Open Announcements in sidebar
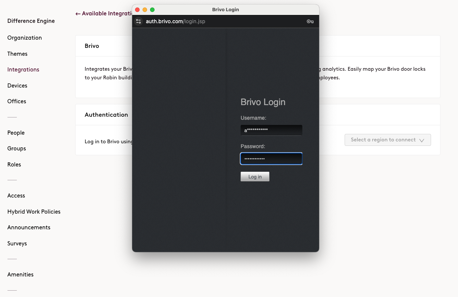Image resolution: width=458 pixels, height=297 pixels. (29, 227)
